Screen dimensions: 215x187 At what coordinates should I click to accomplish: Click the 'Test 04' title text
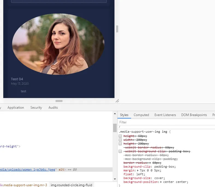[x=17, y=79]
